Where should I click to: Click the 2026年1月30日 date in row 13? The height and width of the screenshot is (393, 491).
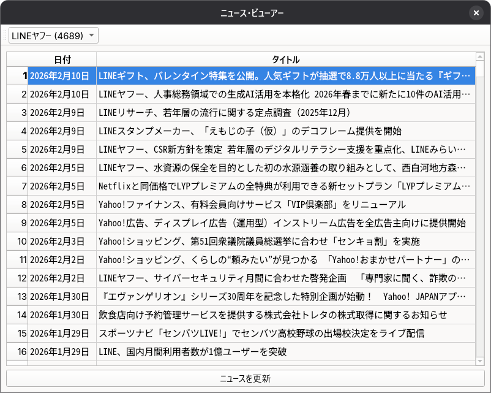[x=62, y=297]
